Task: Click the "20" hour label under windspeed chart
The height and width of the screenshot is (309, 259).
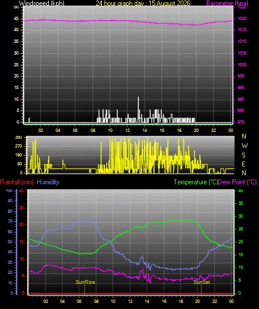Action: tap(196, 130)
